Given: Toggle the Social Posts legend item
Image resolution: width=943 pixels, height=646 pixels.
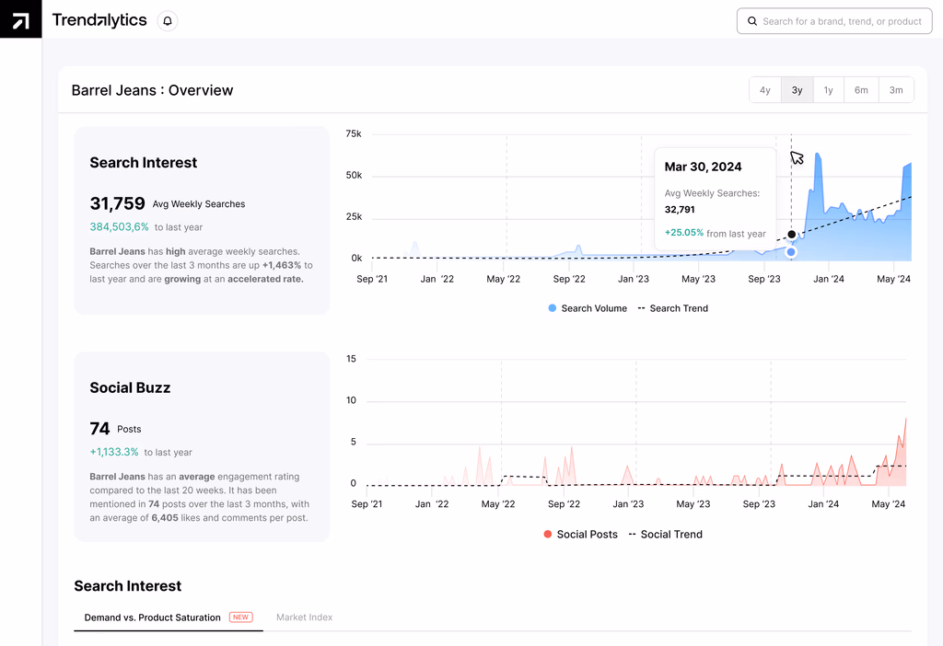Looking at the screenshot, I should pos(580,535).
